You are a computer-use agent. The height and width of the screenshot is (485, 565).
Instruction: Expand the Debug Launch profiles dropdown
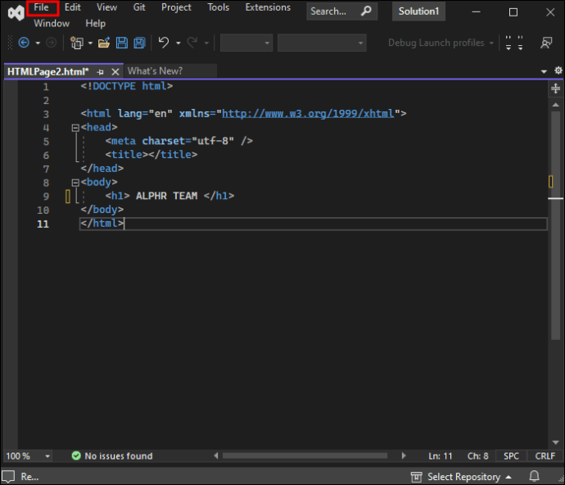(x=491, y=43)
